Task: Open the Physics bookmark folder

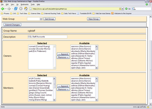Action: click(5, 13)
